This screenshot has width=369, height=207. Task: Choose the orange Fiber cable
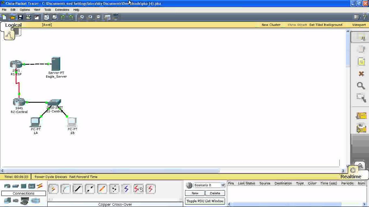102,189
